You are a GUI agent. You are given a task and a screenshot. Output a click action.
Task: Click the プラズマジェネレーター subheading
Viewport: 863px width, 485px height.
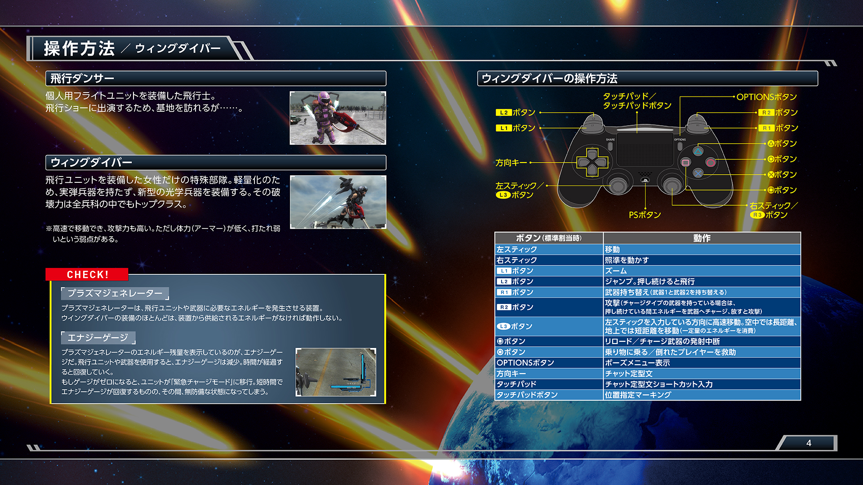click(x=115, y=293)
